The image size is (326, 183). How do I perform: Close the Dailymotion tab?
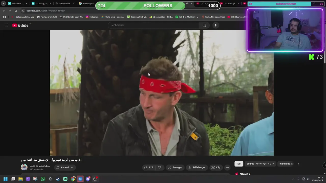point(74,4)
